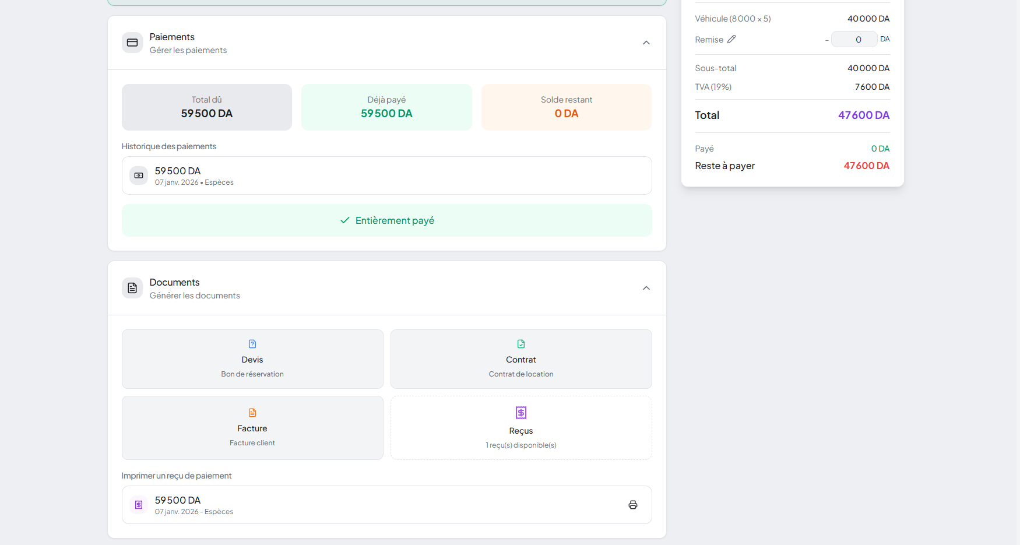This screenshot has height=545, width=1020.
Task: Select the 59 500 DA payment history entry
Action: point(386,175)
